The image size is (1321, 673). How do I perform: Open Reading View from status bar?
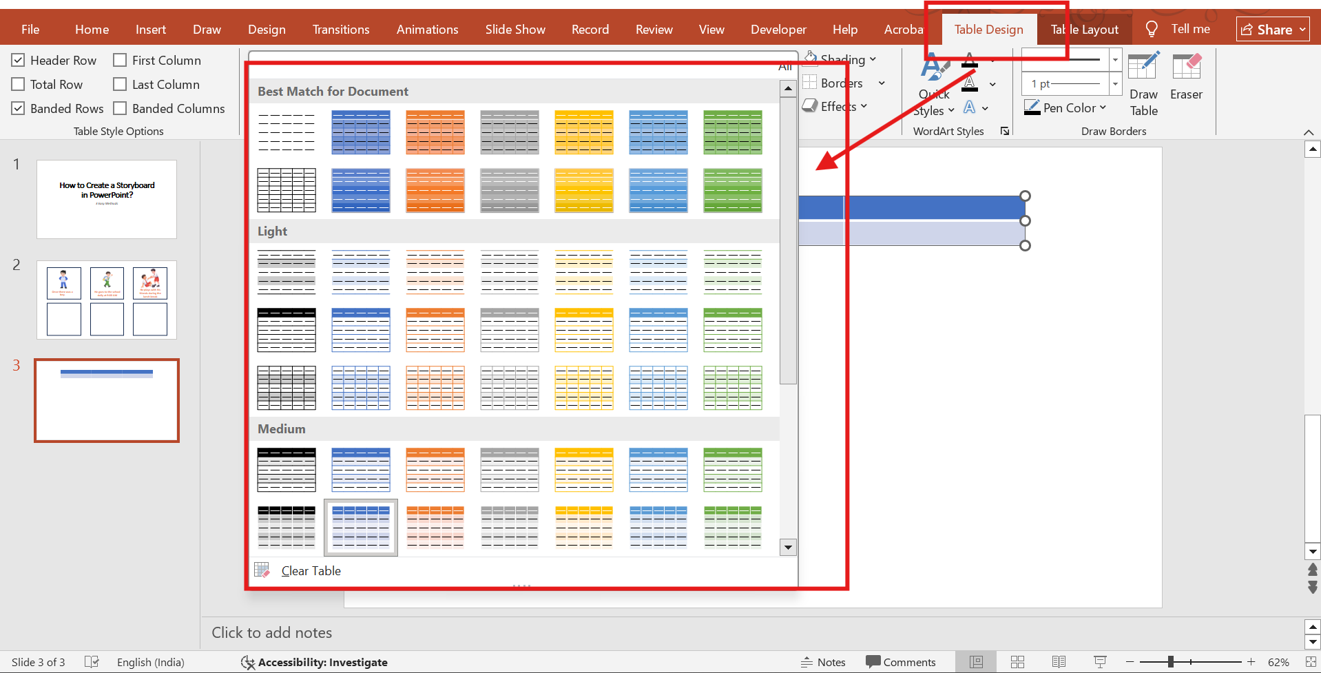click(1059, 662)
